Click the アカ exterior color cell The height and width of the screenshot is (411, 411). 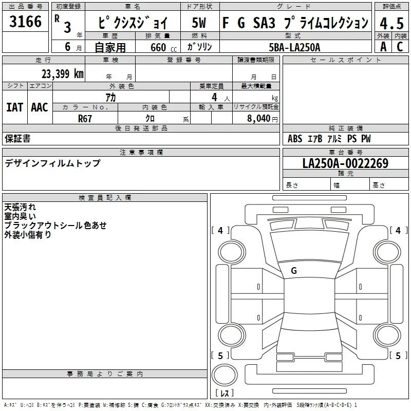point(111,97)
